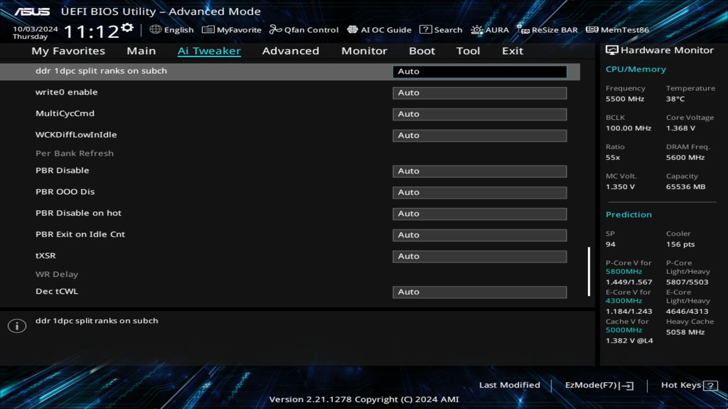Open Qfan Control from the top toolbar
The width and height of the screenshot is (728, 409).
pos(304,30)
